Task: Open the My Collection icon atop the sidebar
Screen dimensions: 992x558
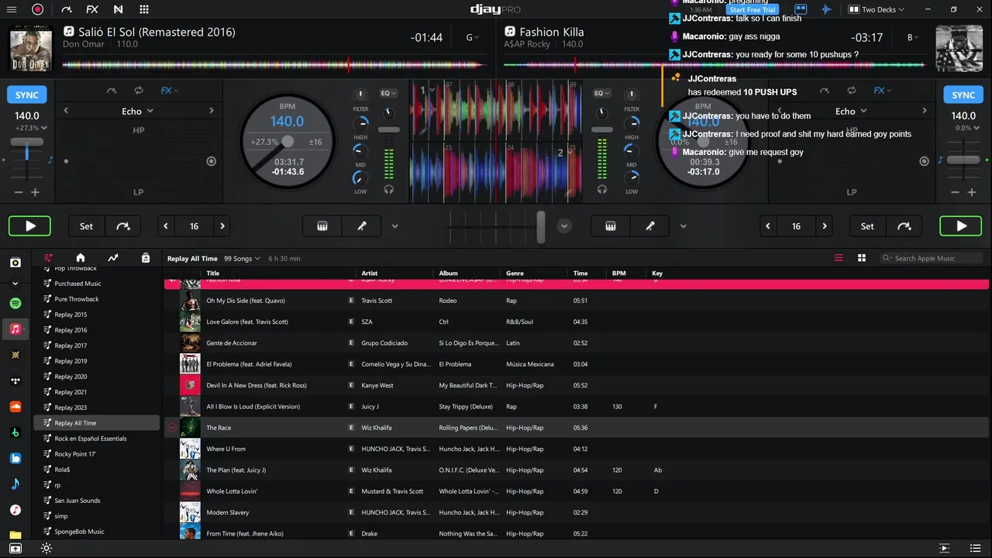Action: tap(15, 263)
